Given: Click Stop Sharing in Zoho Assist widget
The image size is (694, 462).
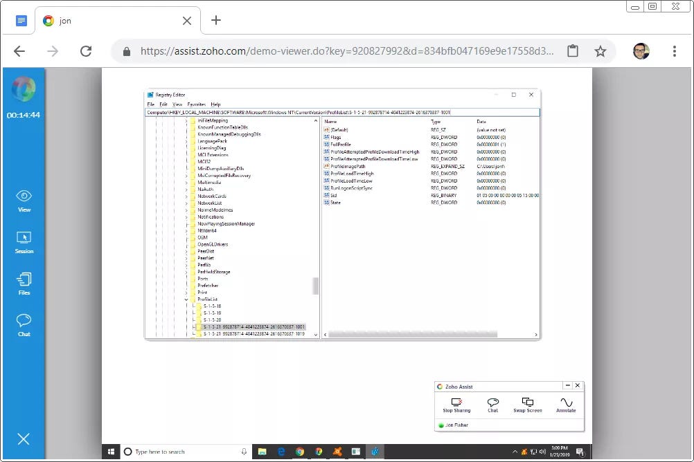Looking at the screenshot, I should point(456,405).
